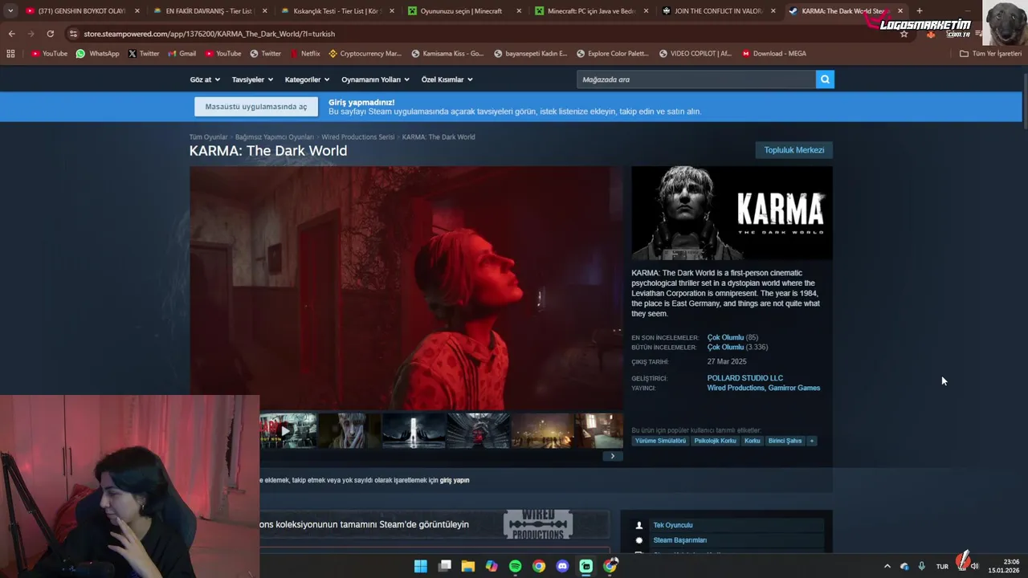The width and height of the screenshot is (1028, 578).
Task: Select the Birinci Şahıs tag
Action: [785, 441]
